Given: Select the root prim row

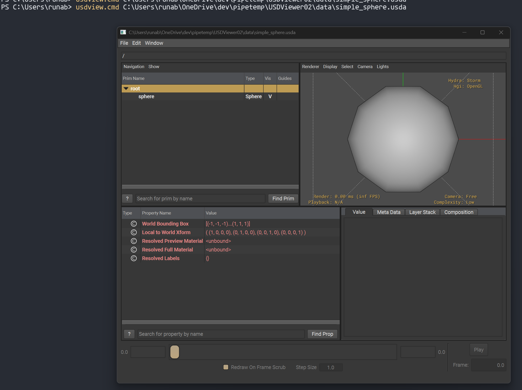Looking at the screenshot, I should point(210,89).
